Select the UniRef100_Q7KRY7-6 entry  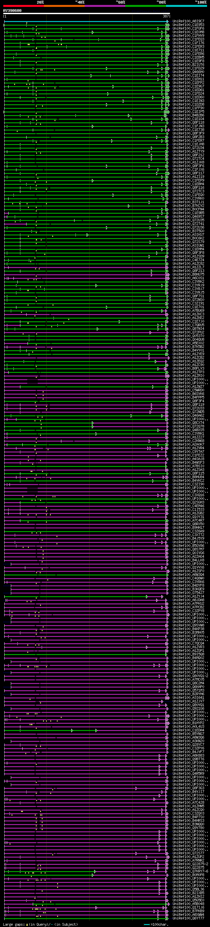coord(190,871)
